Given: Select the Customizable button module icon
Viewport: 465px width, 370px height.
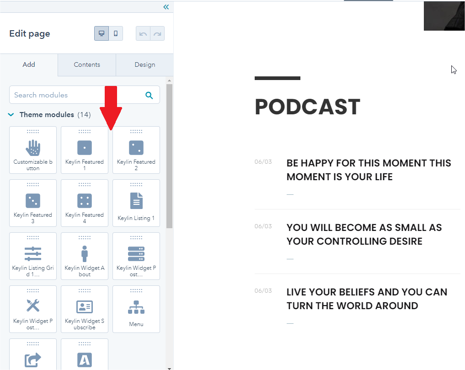Looking at the screenshot, I should click(33, 148).
